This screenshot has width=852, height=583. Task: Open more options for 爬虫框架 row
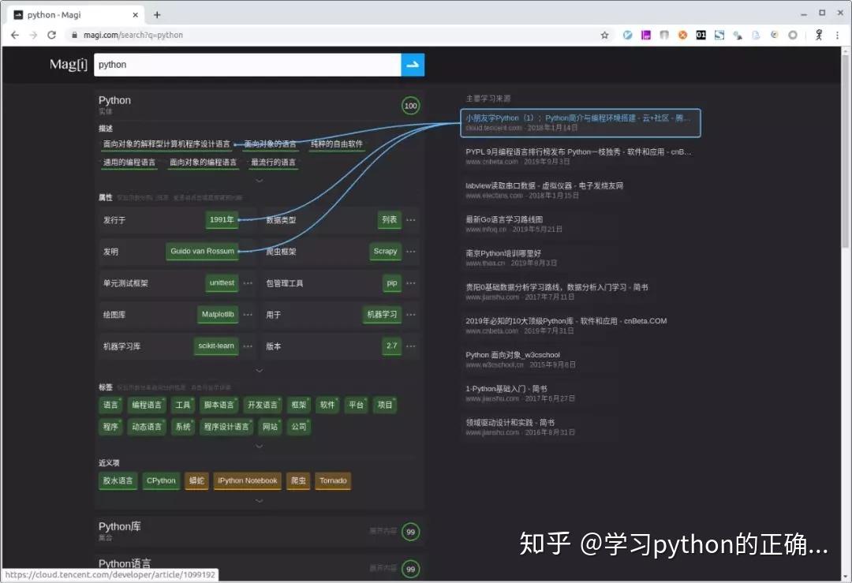[411, 252]
